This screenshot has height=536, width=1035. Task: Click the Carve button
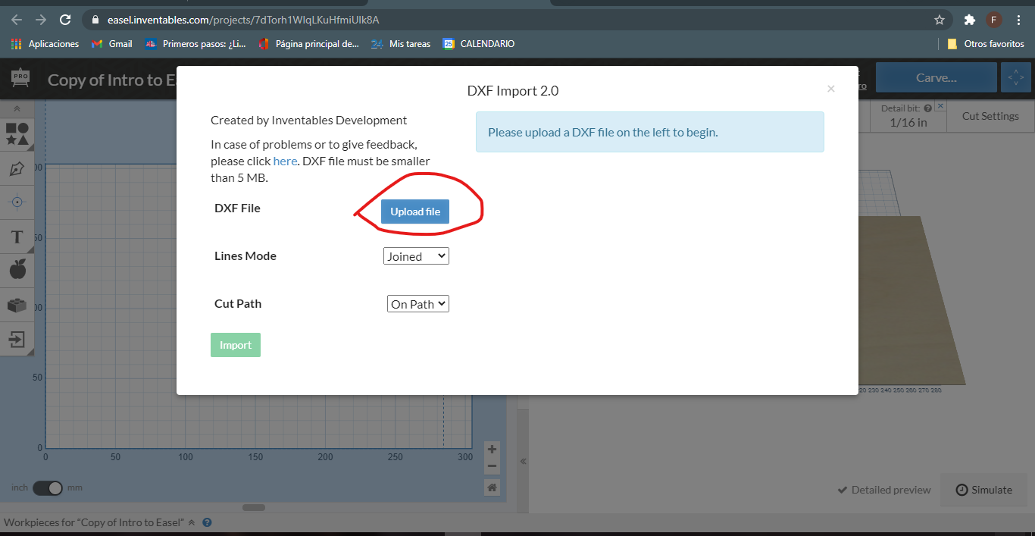937,77
